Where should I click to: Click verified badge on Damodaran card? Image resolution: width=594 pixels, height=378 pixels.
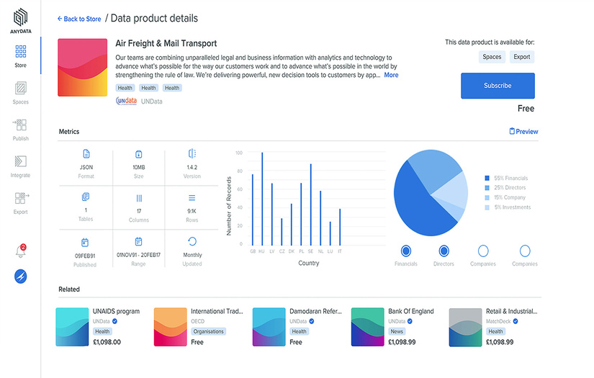311,321
